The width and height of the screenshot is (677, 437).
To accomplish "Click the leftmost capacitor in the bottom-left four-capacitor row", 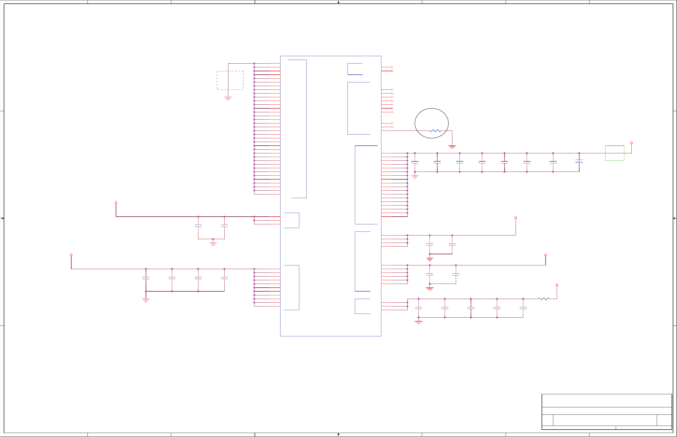I will 146,278.
